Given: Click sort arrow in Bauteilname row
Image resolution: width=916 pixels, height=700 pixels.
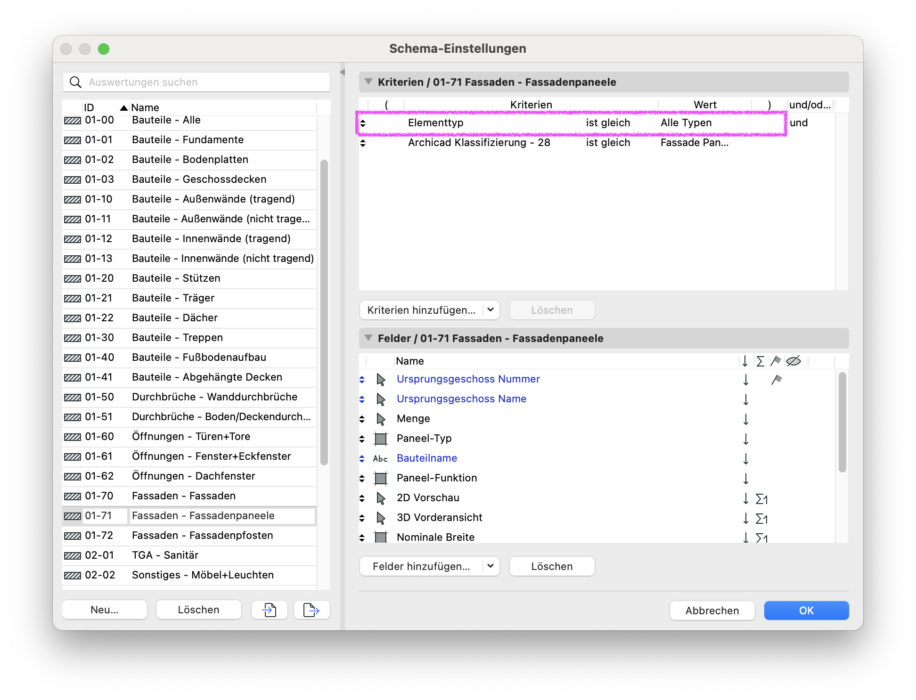Looking at the screenshot, I should pos(746,458).
